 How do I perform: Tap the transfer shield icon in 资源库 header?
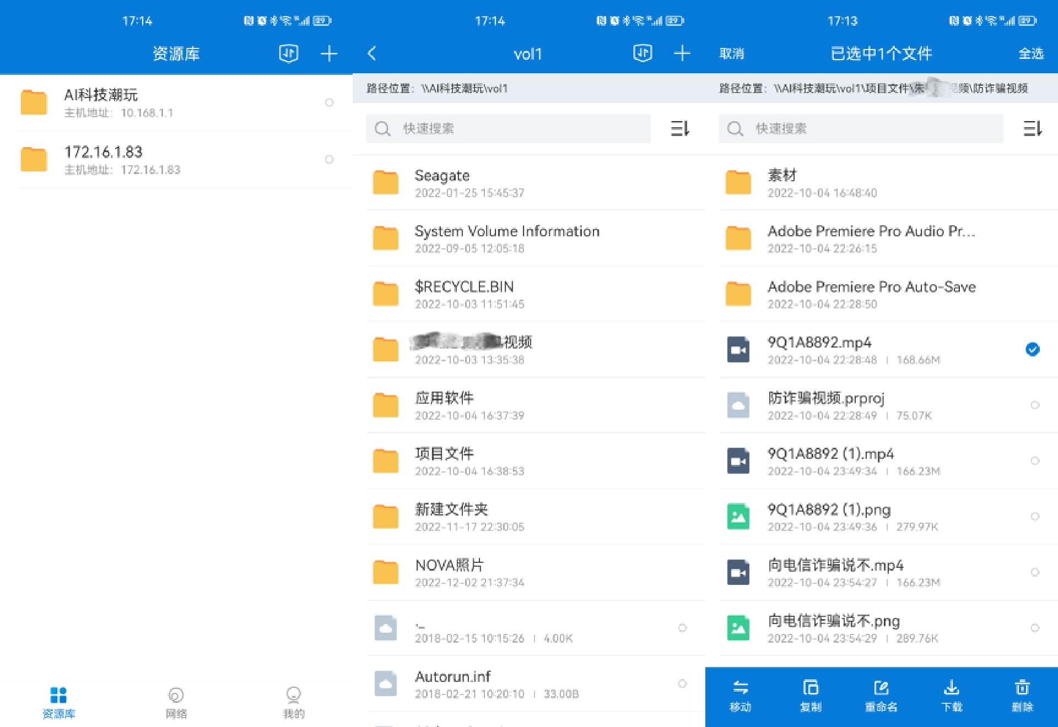[x=289, y=53]
